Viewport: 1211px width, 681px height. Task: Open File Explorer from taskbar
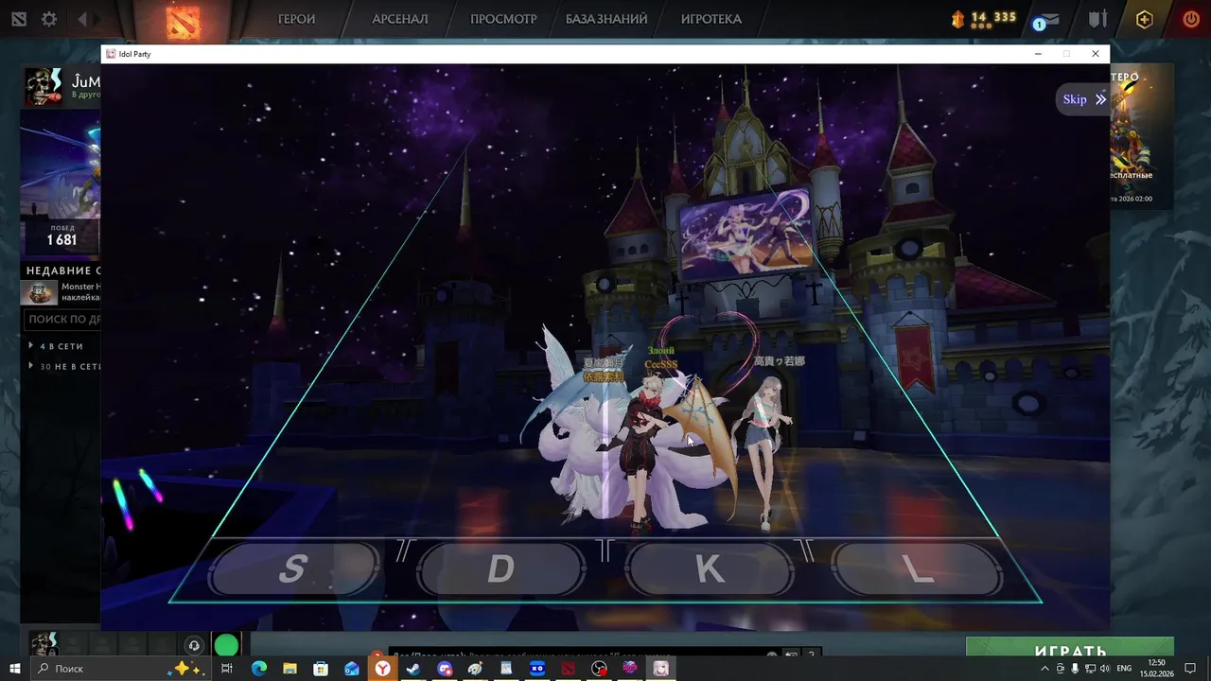[x=290, y=669]
